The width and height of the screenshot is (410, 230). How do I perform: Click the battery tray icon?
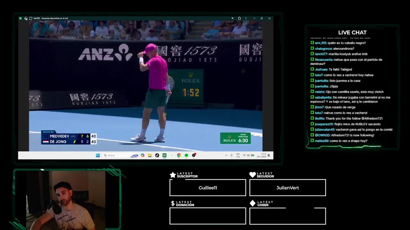(x=252, y=156)
